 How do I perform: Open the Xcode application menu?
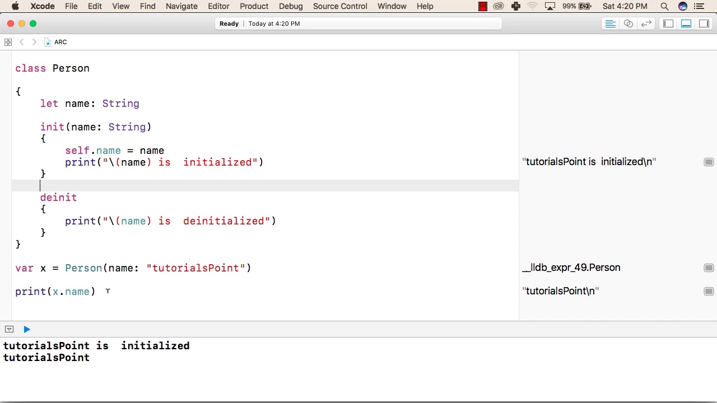point(43,6)
